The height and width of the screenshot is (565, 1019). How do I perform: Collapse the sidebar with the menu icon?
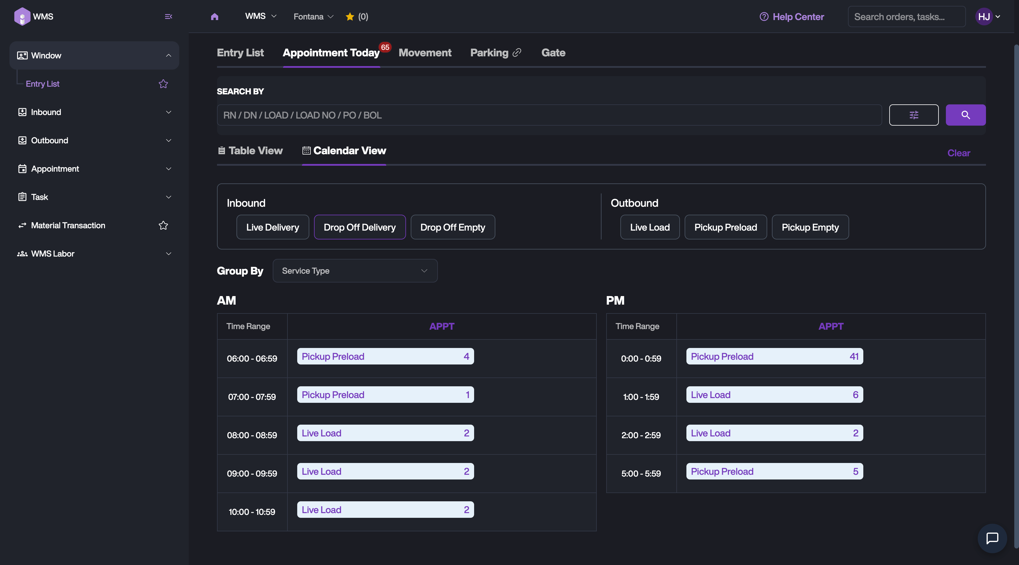[x=168, y=17]
